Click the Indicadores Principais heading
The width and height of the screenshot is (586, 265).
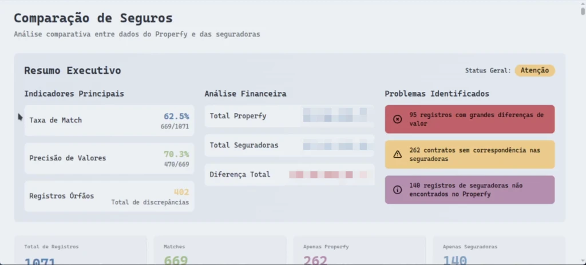pos(74,94)
